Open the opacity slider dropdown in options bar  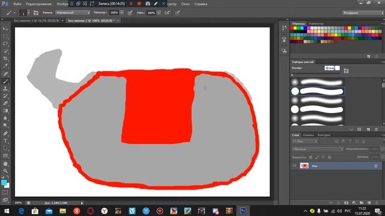point(122,13)
